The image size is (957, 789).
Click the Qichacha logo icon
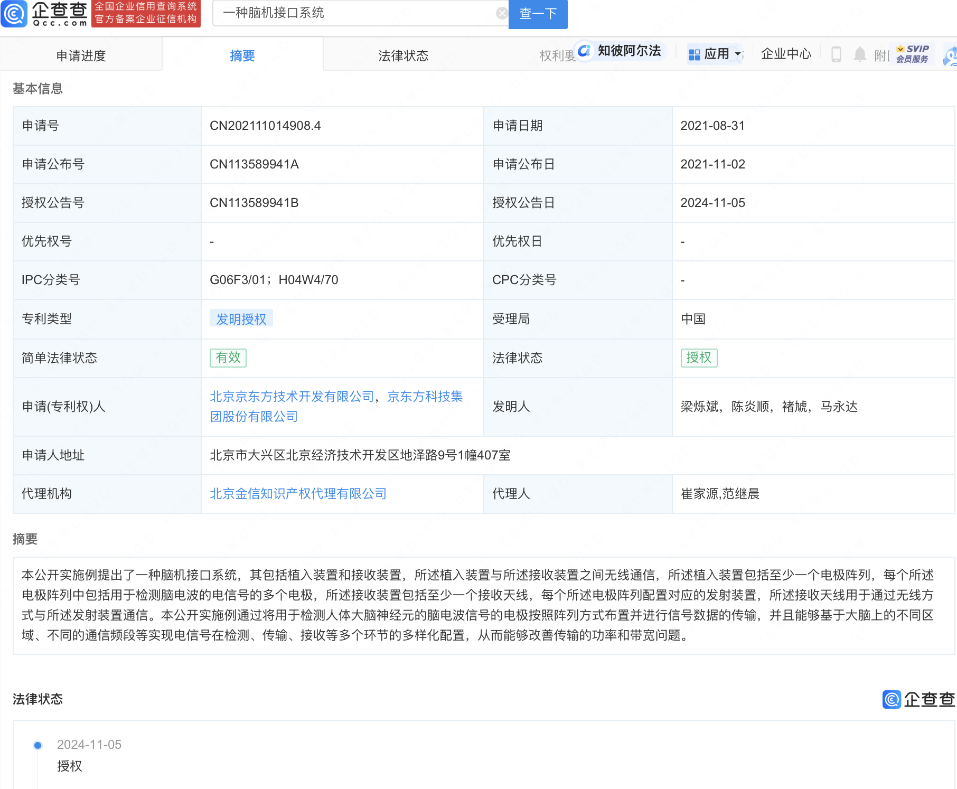click(x=14, y=13)
